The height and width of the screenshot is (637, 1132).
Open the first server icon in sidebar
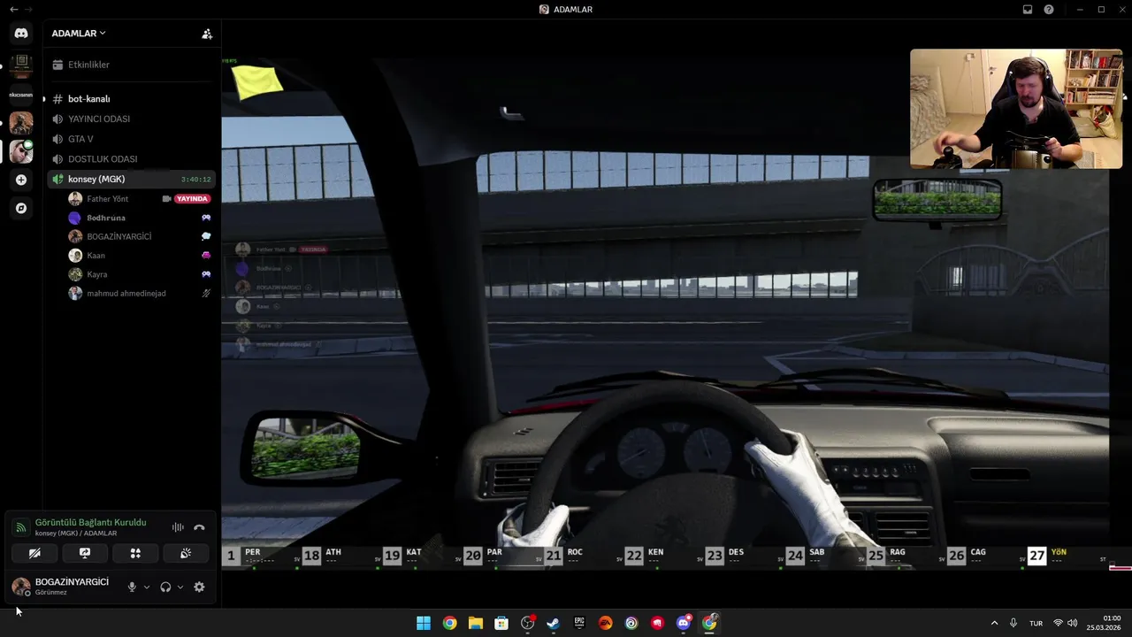[21, 65]
